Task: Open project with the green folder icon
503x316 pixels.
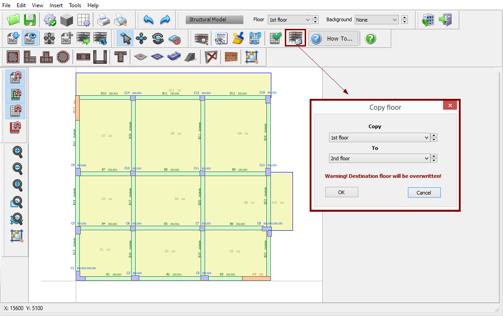Action: [x=13, y=20]
